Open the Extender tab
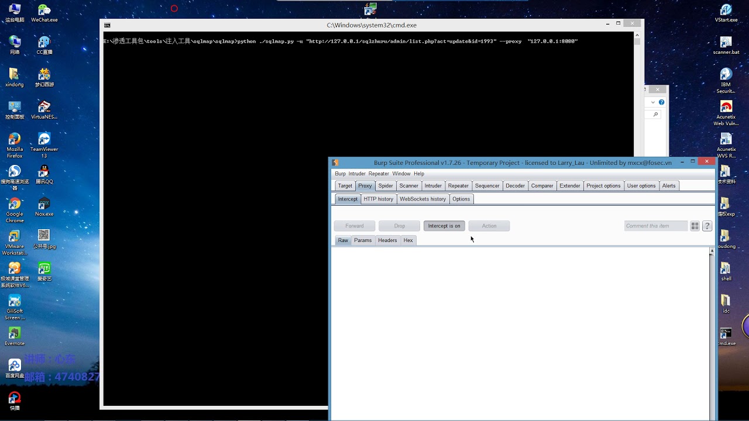The width and height of the screenshot is (749, 421). coord(570,186)
